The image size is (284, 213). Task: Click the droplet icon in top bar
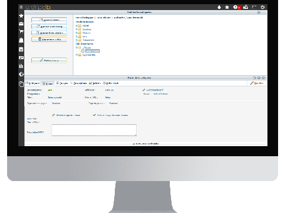(219, 7)
